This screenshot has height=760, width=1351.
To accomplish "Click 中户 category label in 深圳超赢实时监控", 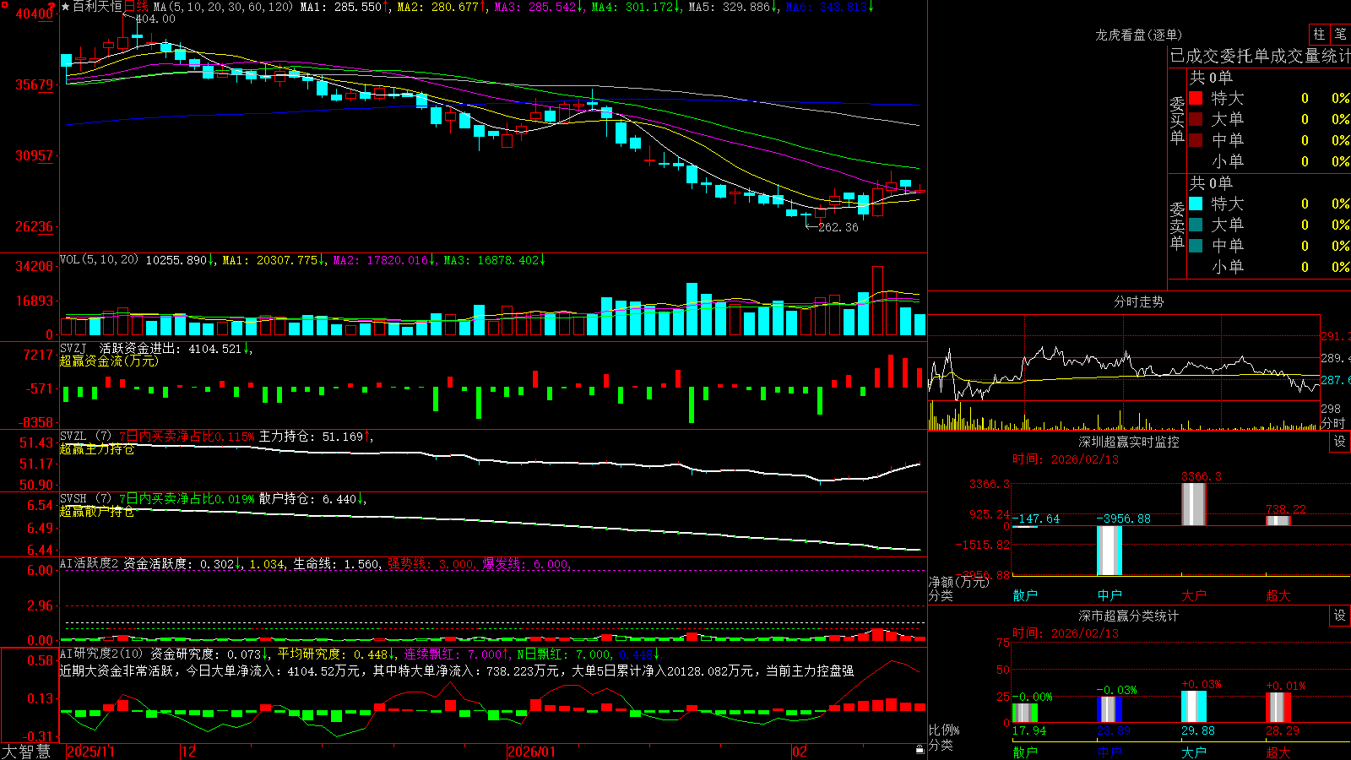I will (x=1110, y=595).
